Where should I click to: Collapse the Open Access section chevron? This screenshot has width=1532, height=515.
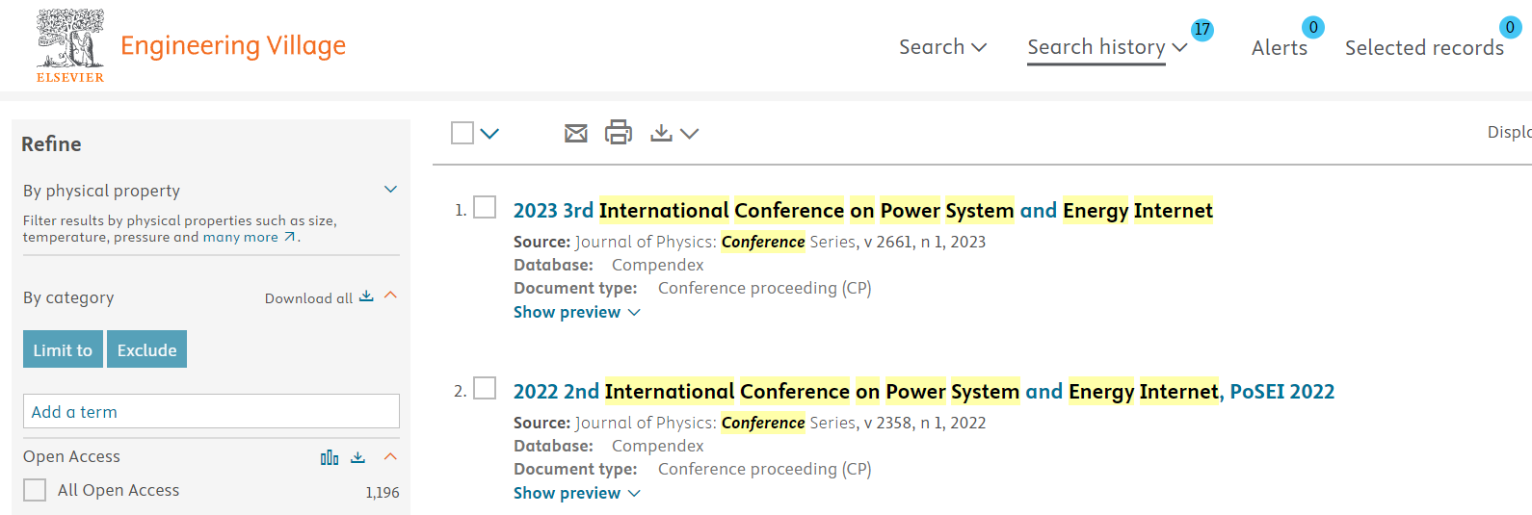[x=390, y=456]
